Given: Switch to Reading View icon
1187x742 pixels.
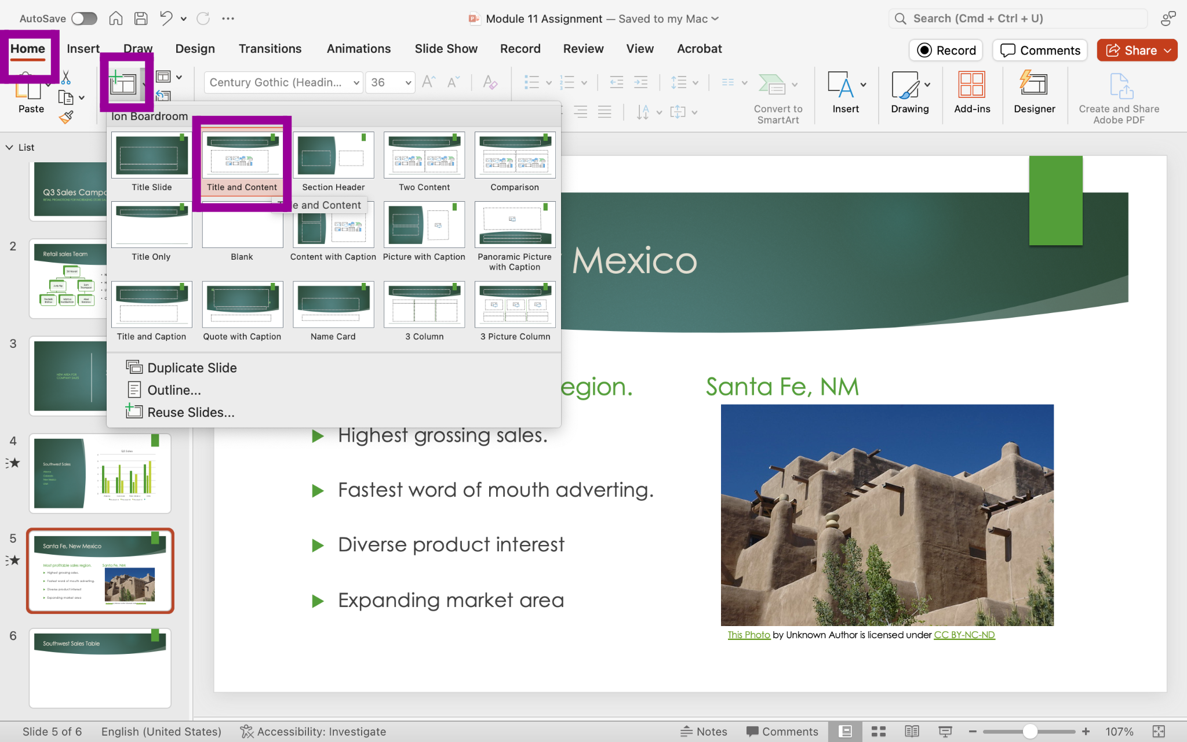Looking at the screenshot, I should point(912,732).
